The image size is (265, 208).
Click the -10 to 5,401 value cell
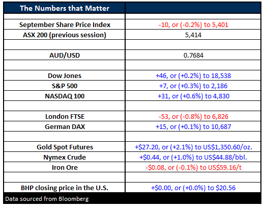[193, 24]
